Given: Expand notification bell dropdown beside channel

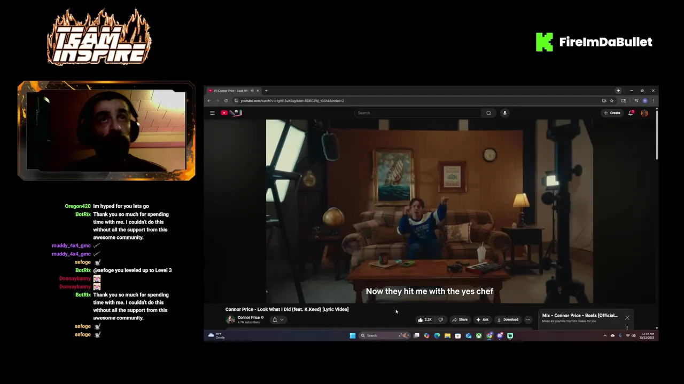Looking at the screenshot, I should tap(278, 320).
